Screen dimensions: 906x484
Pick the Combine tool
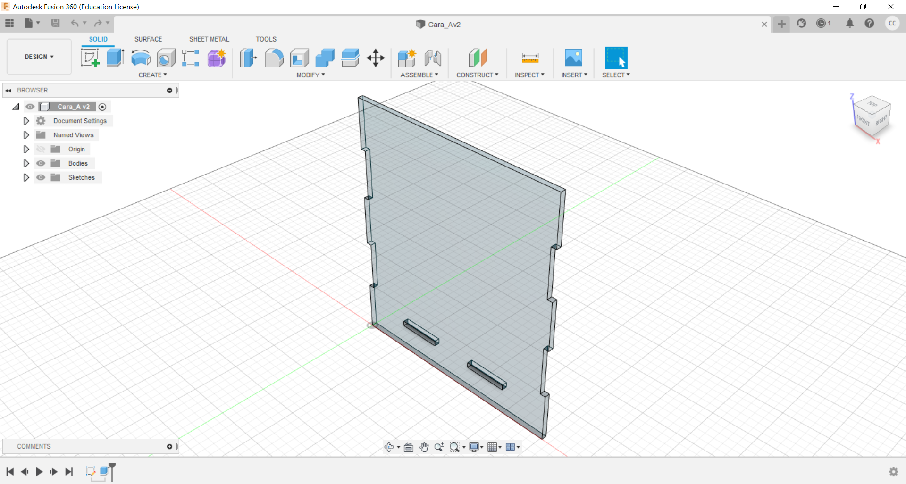(325, 58)
